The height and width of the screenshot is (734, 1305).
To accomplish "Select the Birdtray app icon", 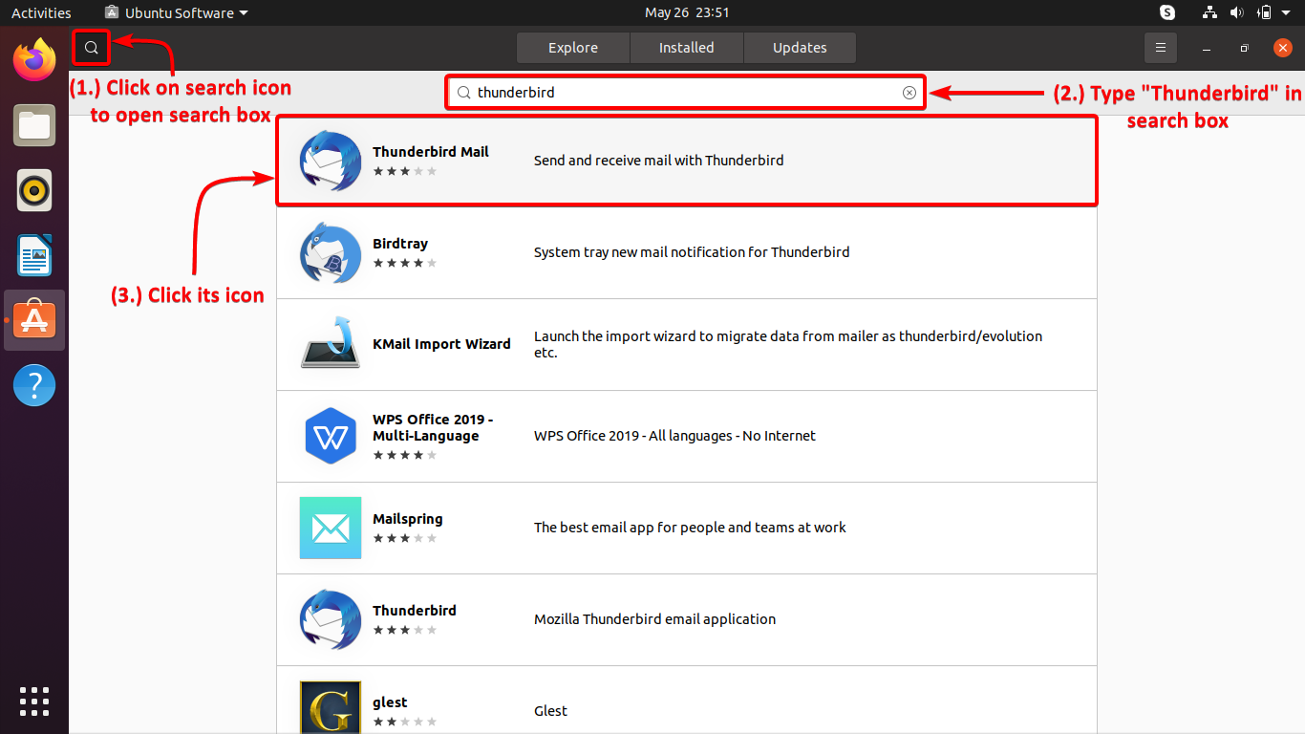I will tap(330, 251).
